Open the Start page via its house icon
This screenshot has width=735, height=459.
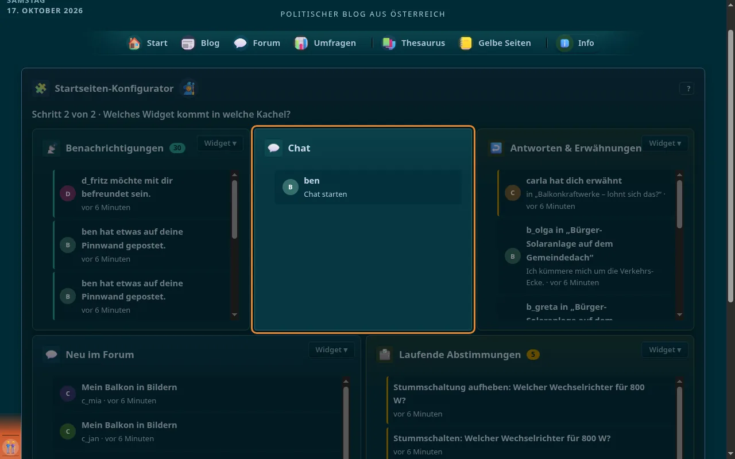tap(134, 43)
